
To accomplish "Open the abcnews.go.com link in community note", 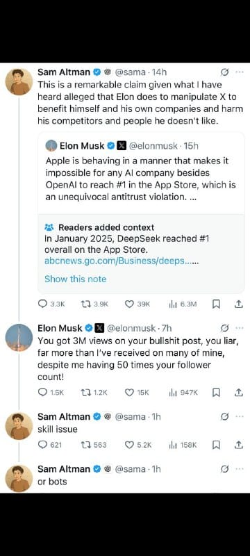I will (x=121, y=261).
